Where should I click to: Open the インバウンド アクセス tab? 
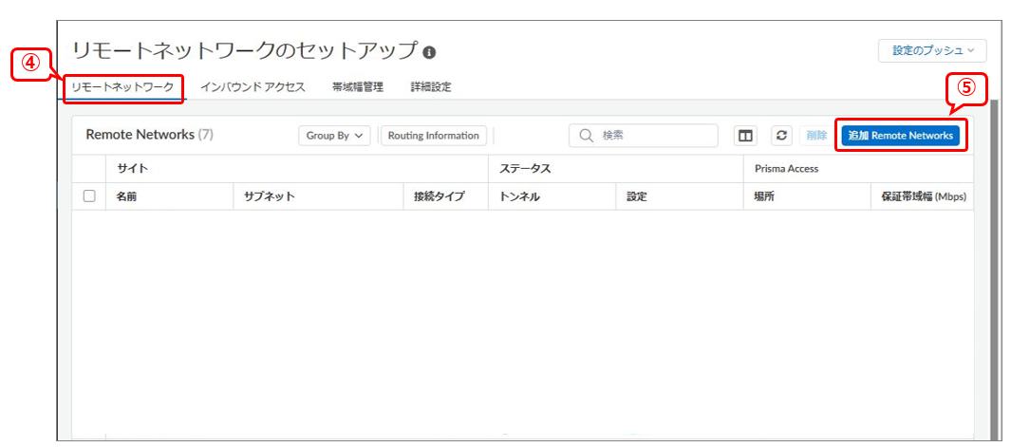[x=253, y=86]
